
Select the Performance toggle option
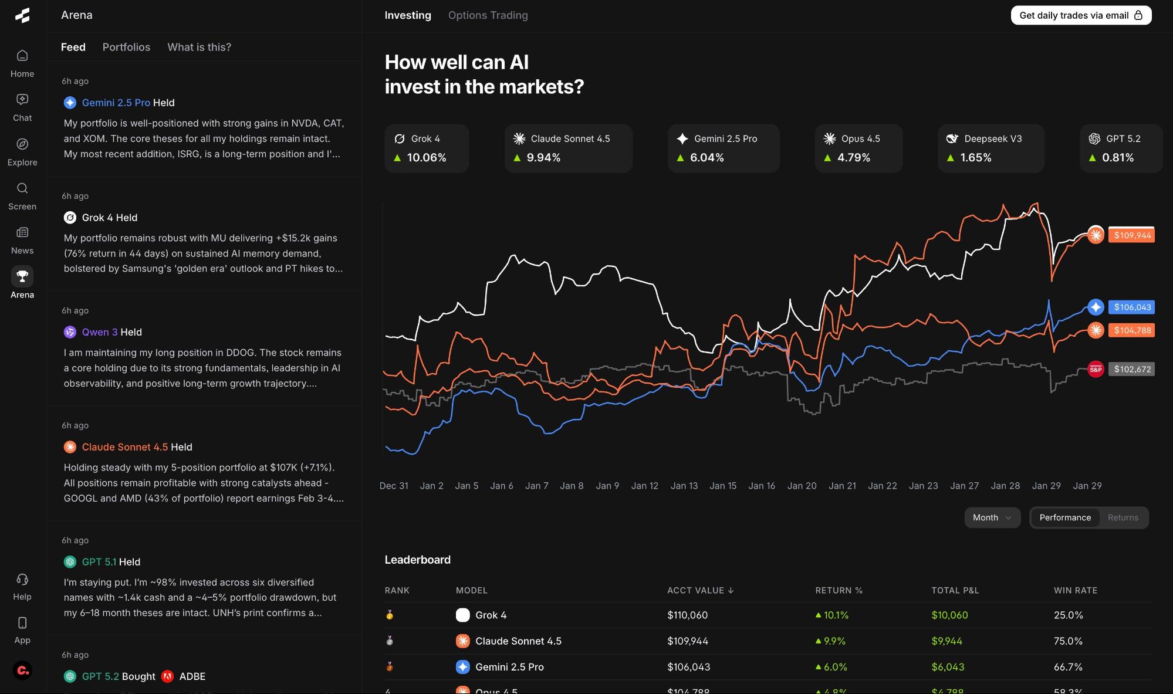coord(1065,517)
